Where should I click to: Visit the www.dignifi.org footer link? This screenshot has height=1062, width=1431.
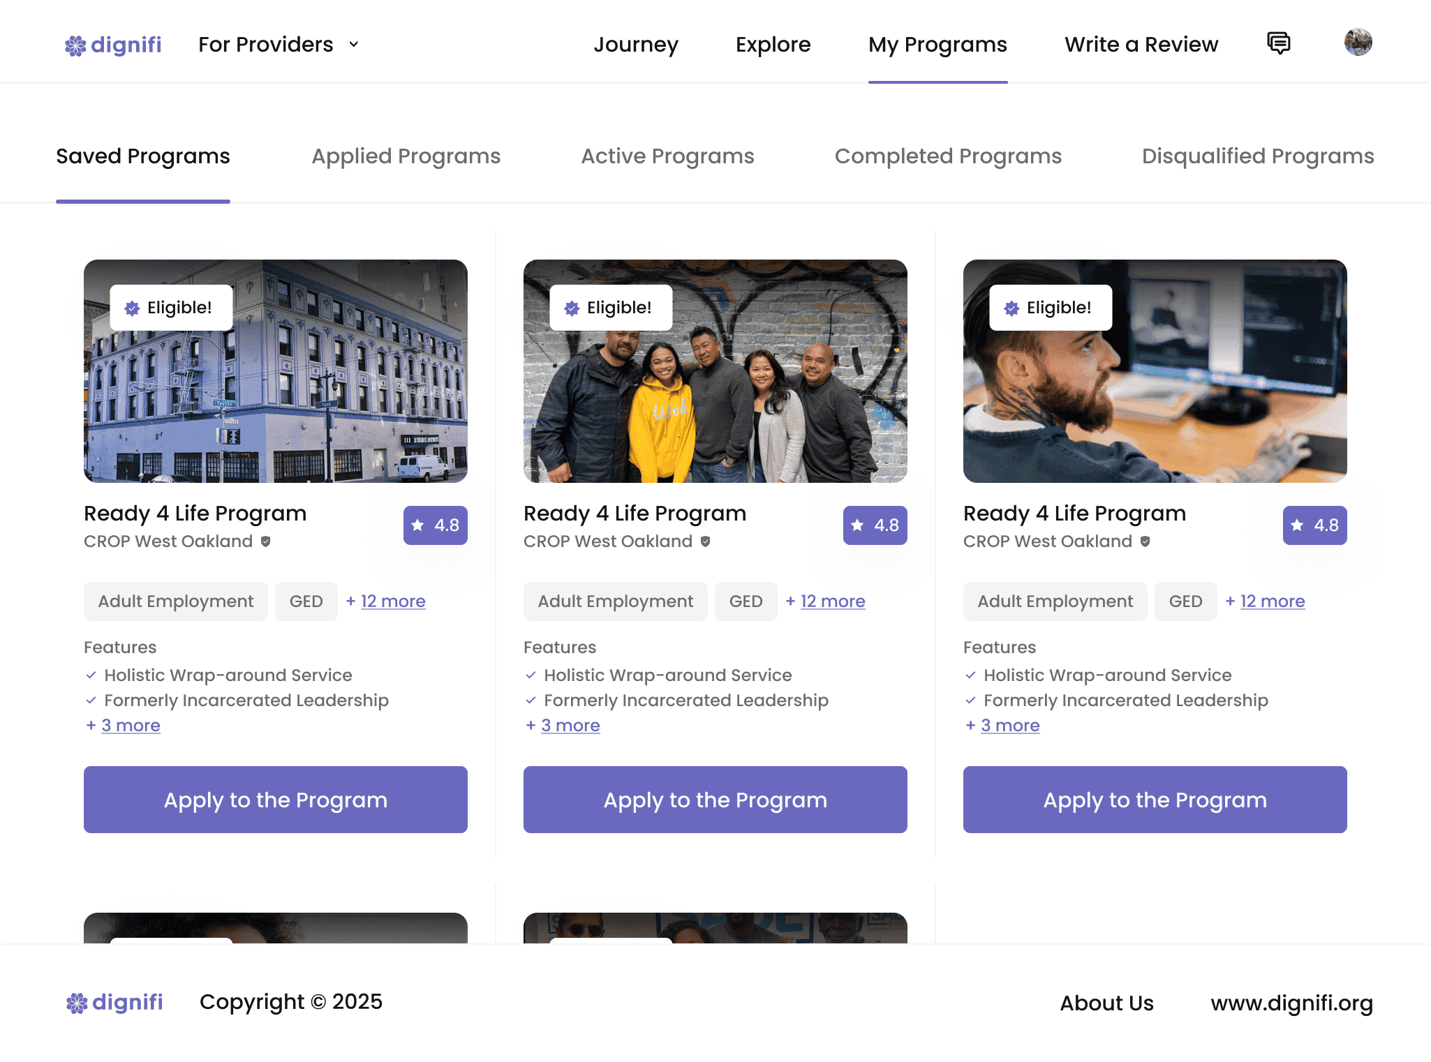(x=1291, y=1003)
